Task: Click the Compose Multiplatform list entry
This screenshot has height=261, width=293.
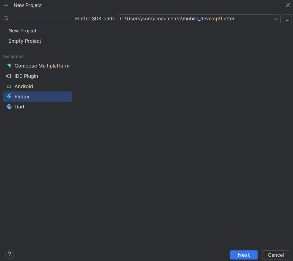Action: tap(42, 66)
